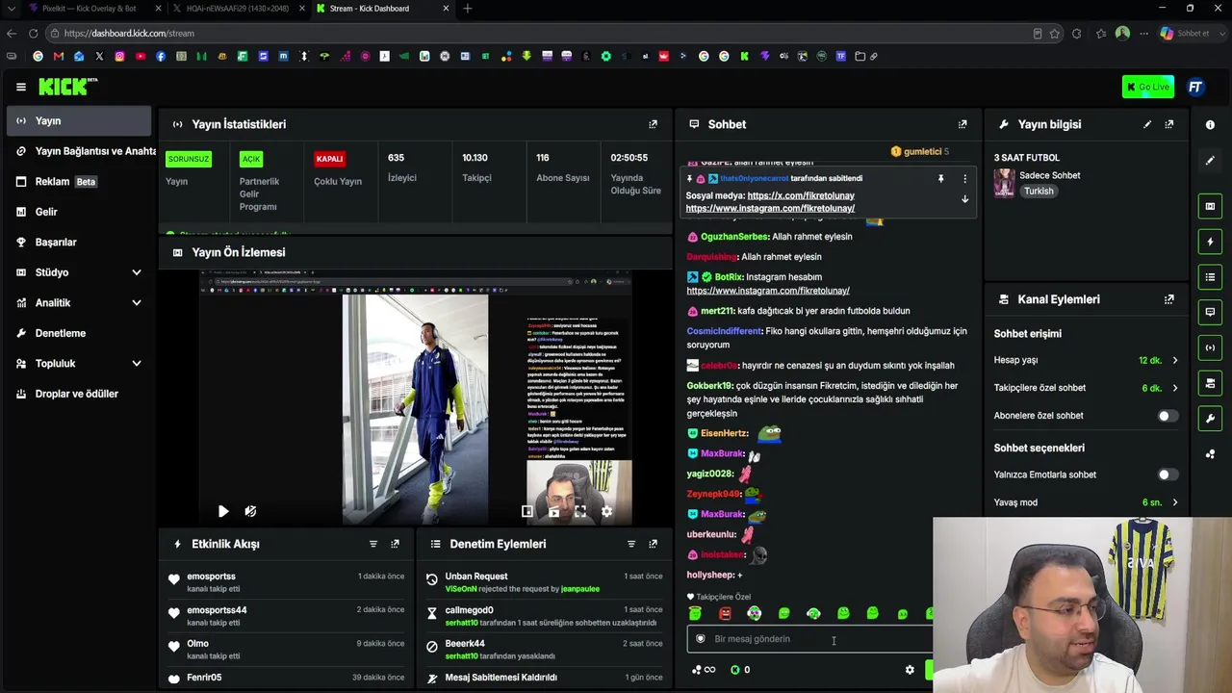Click the Turkish language tag
Viewport: 1232px width, 693px height.
click(x=1039, y=191)
